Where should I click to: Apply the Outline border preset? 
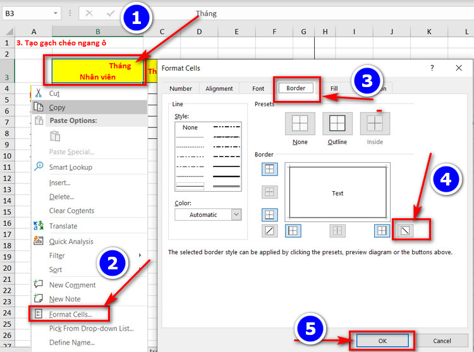(x=337, y=124)
